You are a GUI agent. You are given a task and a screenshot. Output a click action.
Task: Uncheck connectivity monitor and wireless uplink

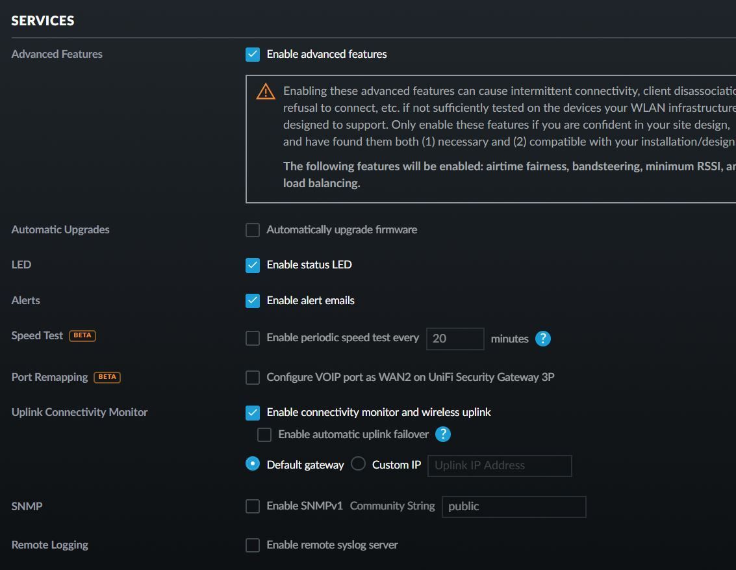pyautogui.click(x=253, y=413)
